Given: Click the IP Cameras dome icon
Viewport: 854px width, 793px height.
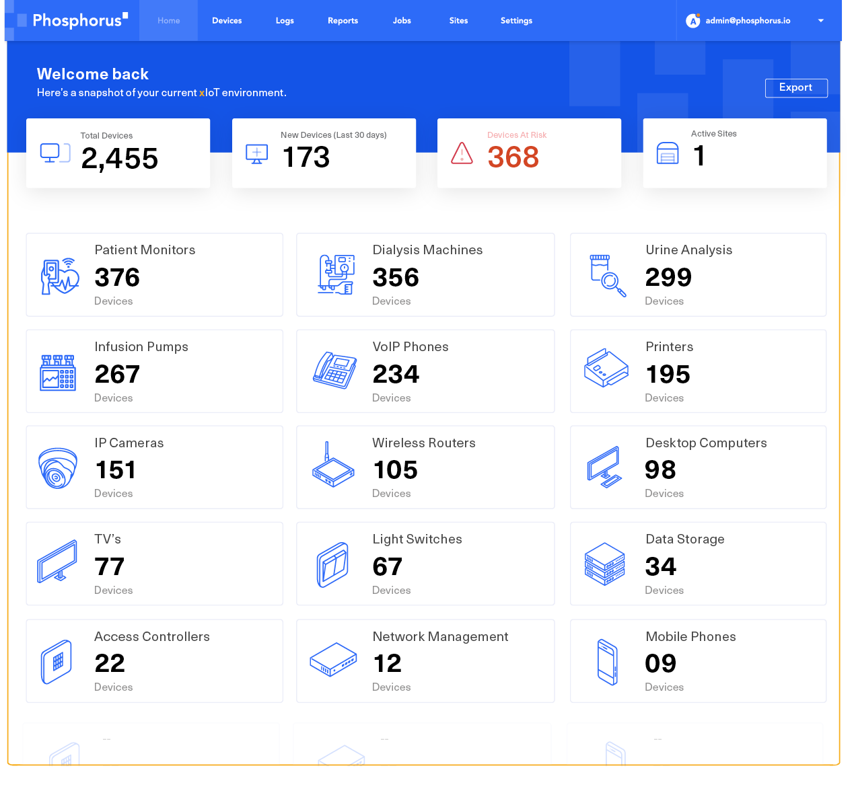Looking at the screenshot, I should [58, 468].
